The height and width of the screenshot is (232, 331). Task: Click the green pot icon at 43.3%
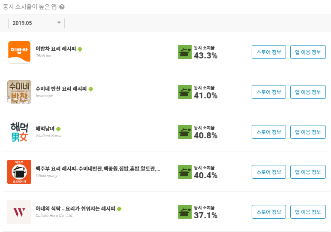[185, 52]
